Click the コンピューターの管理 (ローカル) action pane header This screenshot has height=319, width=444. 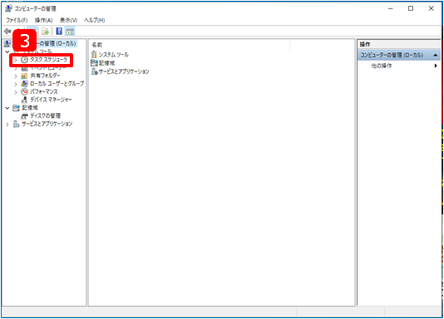tap(399, 55)
